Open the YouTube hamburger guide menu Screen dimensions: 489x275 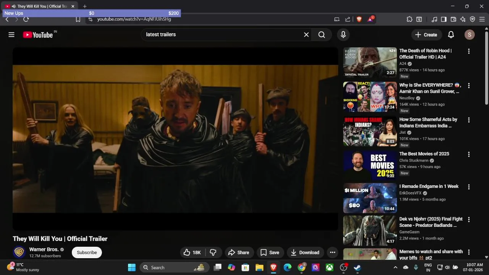(11, 35)
